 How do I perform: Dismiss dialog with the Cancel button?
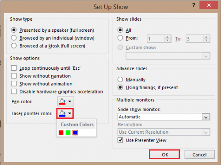coord(199,154)
